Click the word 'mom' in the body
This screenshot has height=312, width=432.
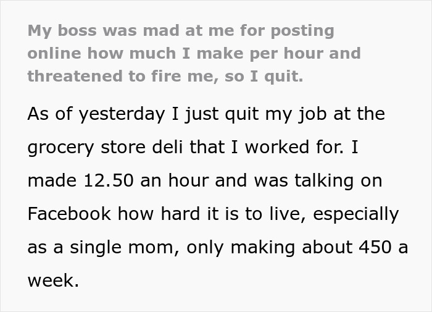pos(161,247)
